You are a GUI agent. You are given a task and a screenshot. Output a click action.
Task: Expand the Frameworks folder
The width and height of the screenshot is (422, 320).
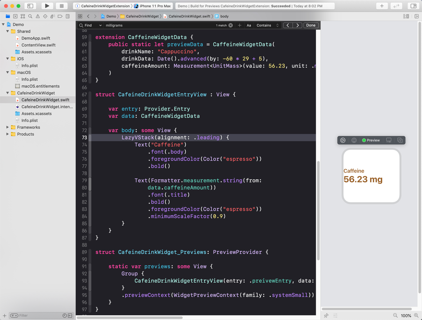(7, 127)
